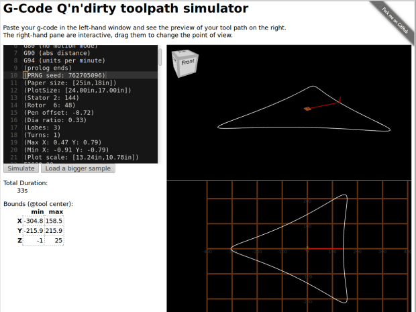Open the Fork me on GitHub ribbon
Screen dimensions: 416x312
point(395,21)
